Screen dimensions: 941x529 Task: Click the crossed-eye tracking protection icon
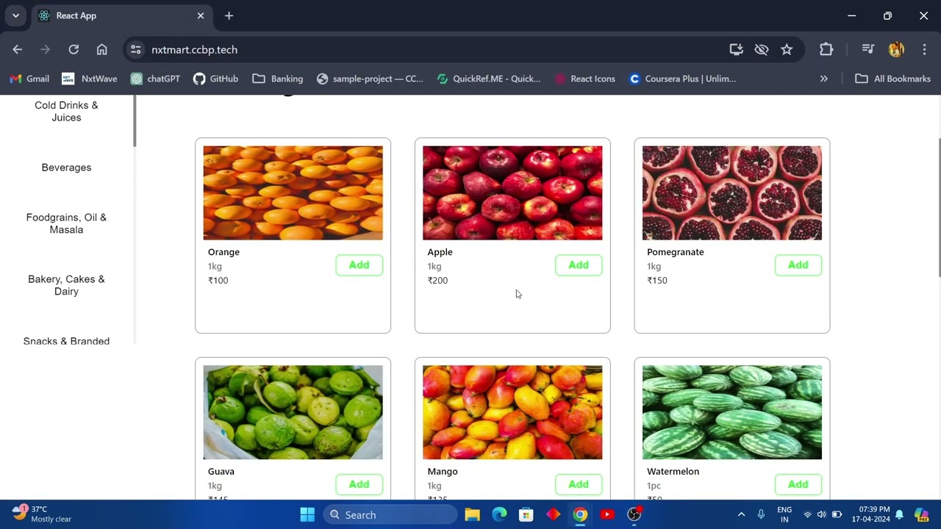pyautogui.click(x=762, y=49)
